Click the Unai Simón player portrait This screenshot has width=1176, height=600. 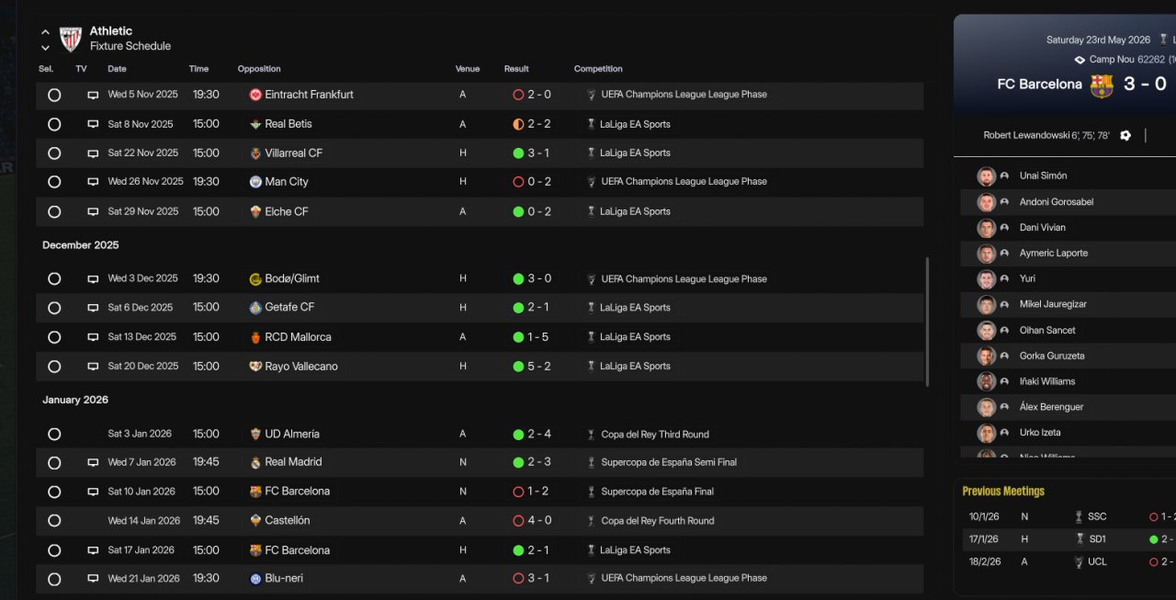pos(987,176)
